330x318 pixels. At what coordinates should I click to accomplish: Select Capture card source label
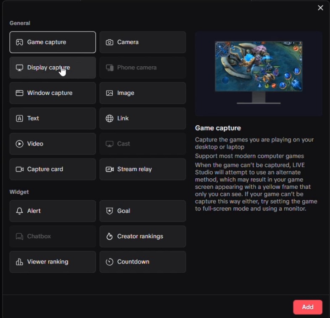pos(45,169)
